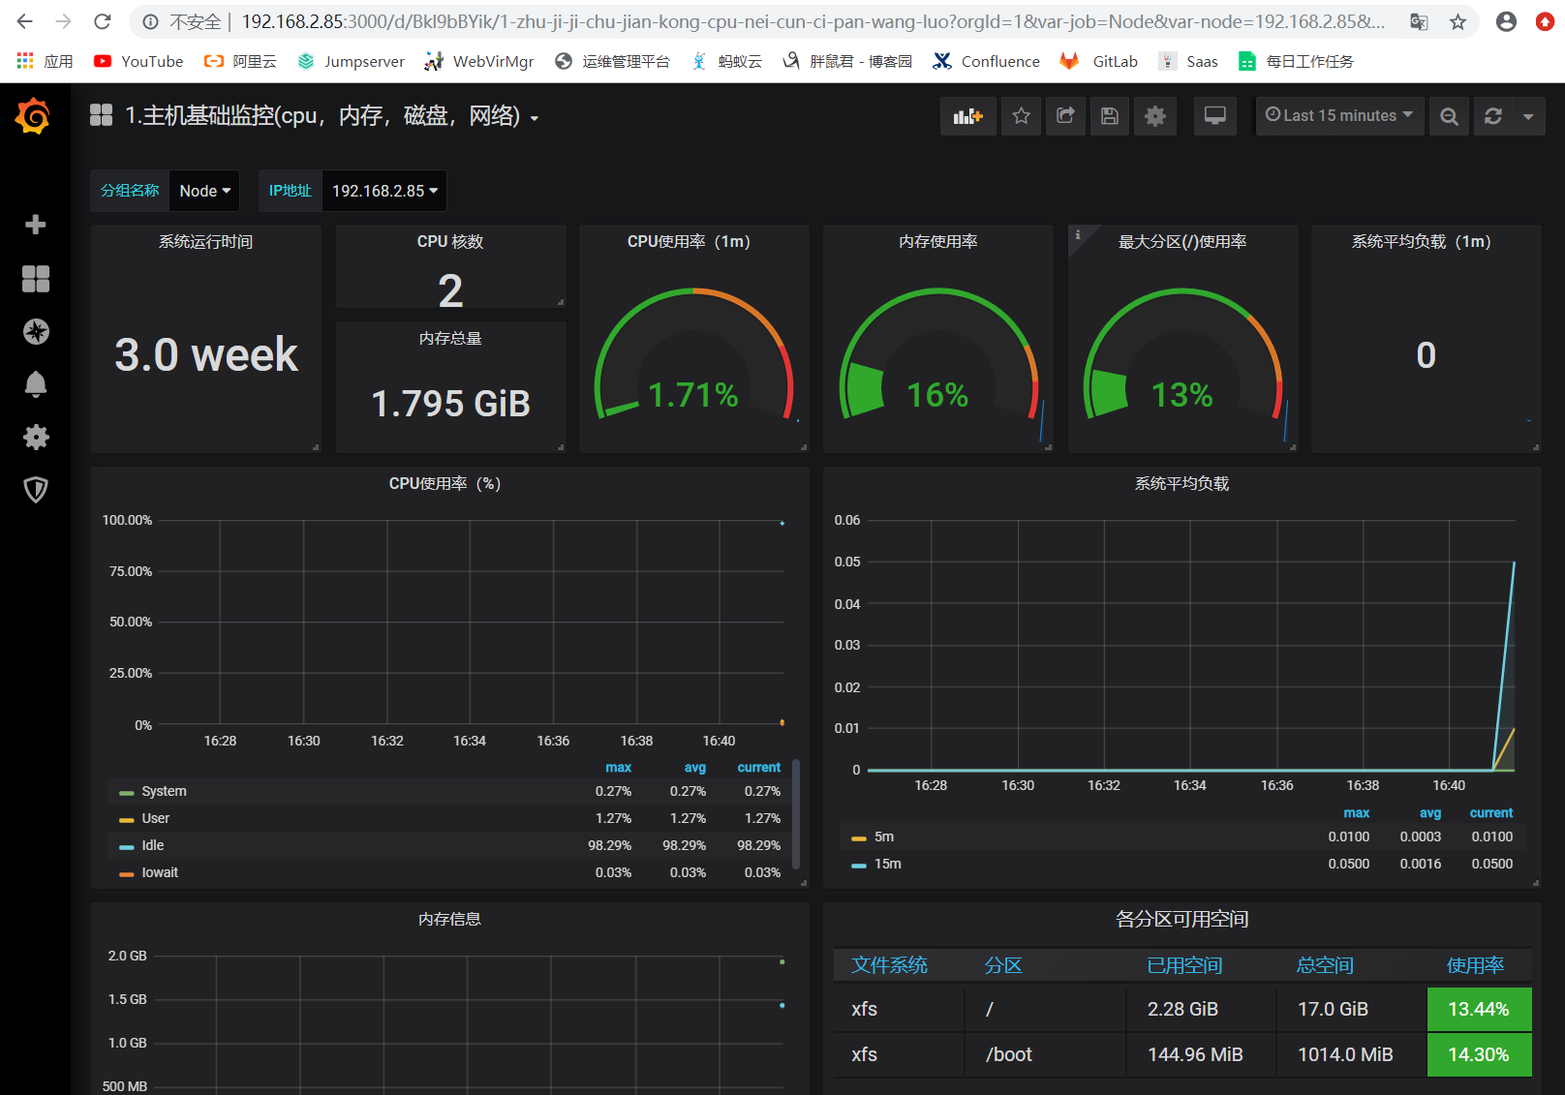This screenshot has height=1095, width=1565.
Task: Toggle the 15m load series in legend
Action: [x=887, y=864]
